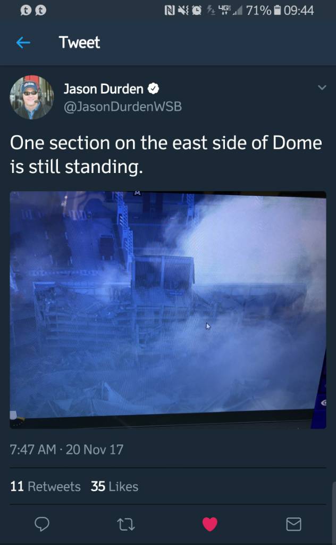The image size is (336, 545).
Task: Tap the second Tumblr notification icon
Action: (x=41, y=11)
